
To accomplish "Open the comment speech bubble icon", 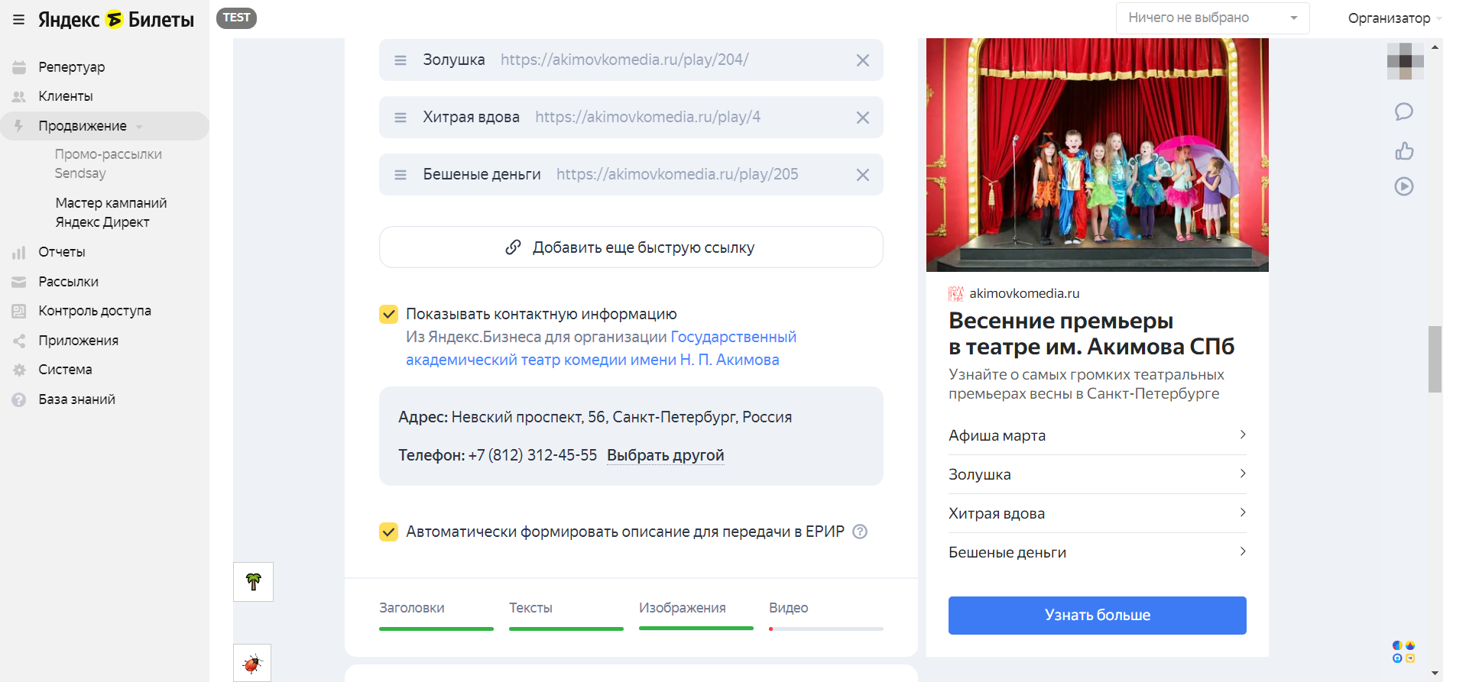I will click(1404, 112).
